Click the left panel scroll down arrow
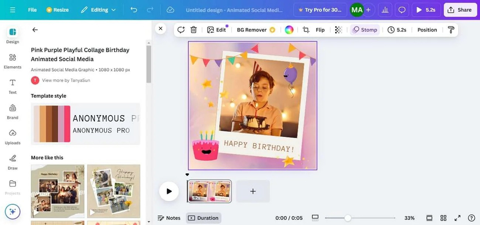 point(148,221)
